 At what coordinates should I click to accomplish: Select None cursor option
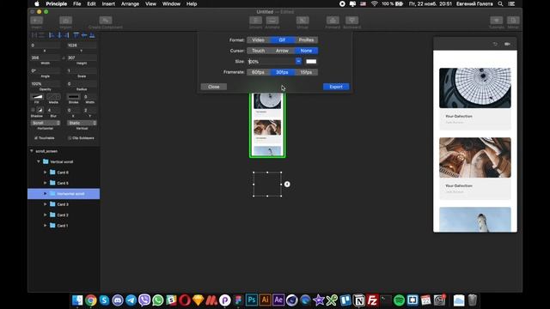pos(306,51)
